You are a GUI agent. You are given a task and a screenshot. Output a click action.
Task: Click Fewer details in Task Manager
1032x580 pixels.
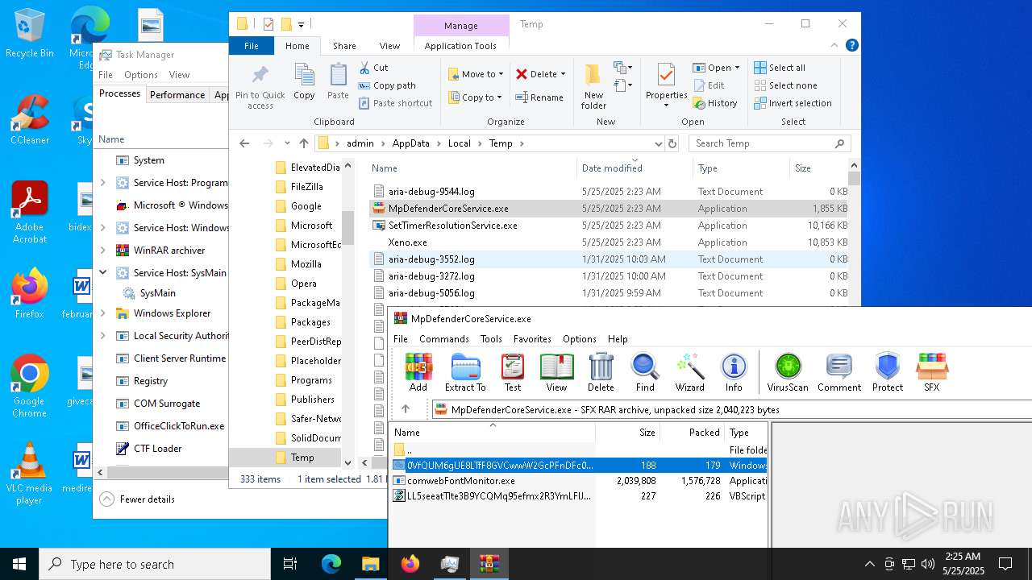coord(137,499)
